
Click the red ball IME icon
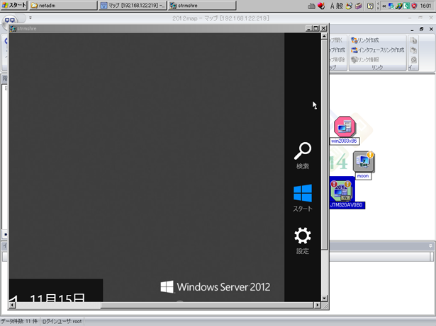pyautogui.click(x=321, y=6)
